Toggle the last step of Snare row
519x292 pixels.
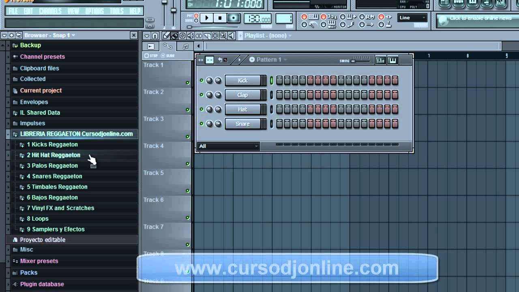395,124
